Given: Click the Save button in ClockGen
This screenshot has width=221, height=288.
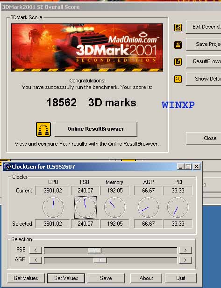Looking at the screenshot, I should pyautogui.click(x=106, y=278).
